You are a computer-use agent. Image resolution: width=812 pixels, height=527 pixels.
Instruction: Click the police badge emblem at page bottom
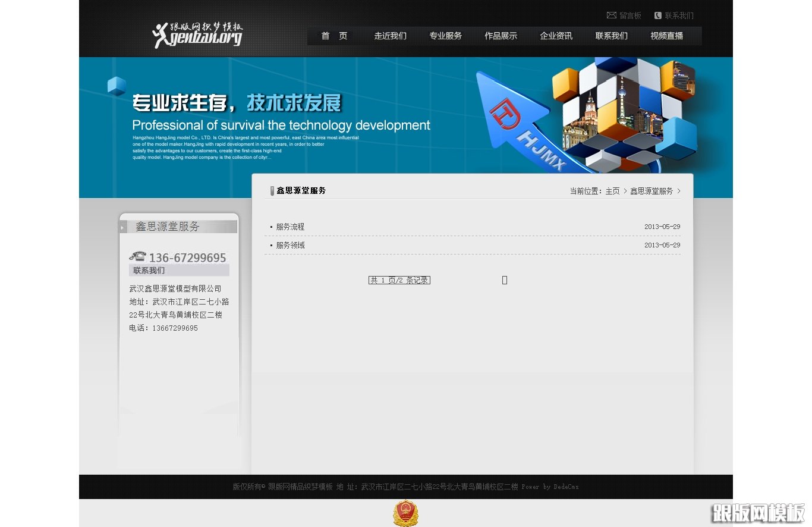point(406,513)
